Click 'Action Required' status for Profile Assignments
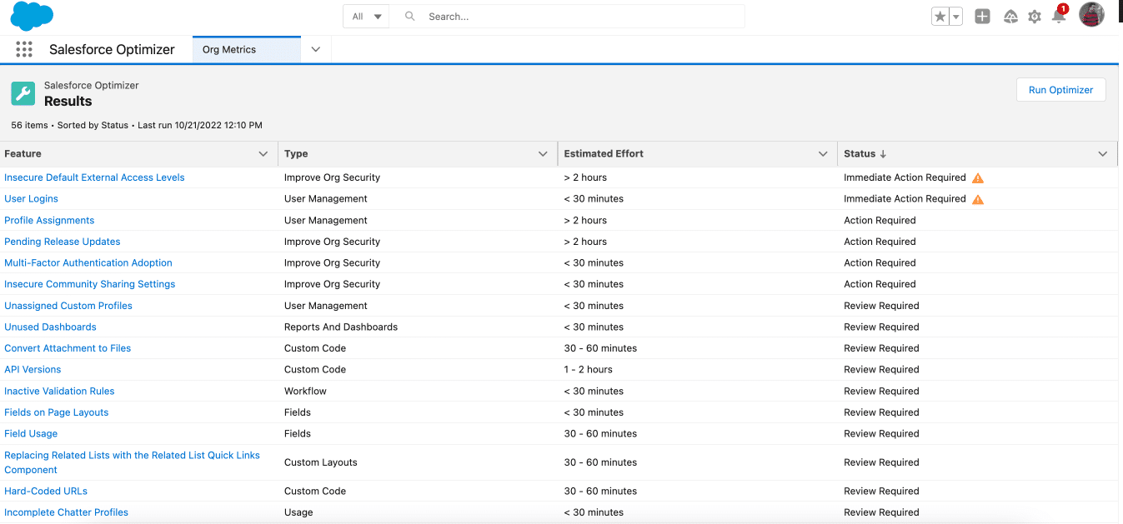 (880, 221)
